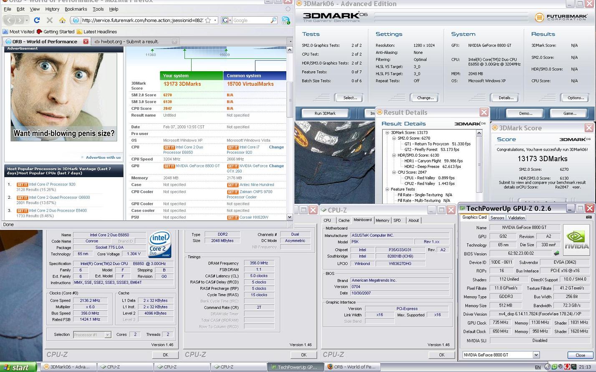Click the Change... button under Settings

[425, 98]
